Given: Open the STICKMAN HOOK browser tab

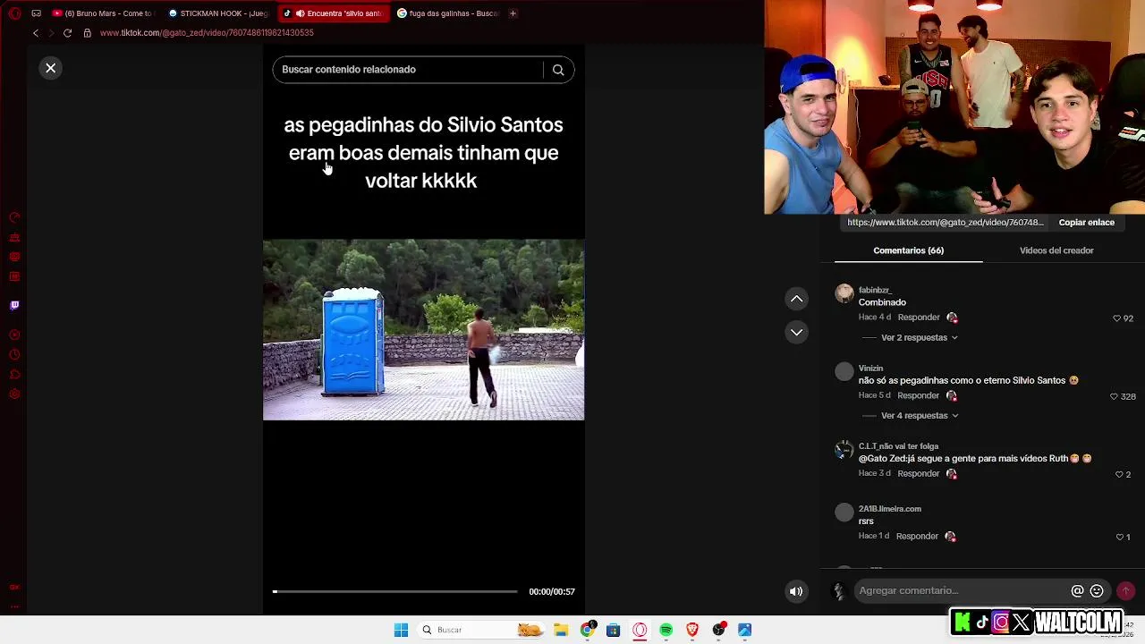Looking at the screenshot, I should coord(217,13).
